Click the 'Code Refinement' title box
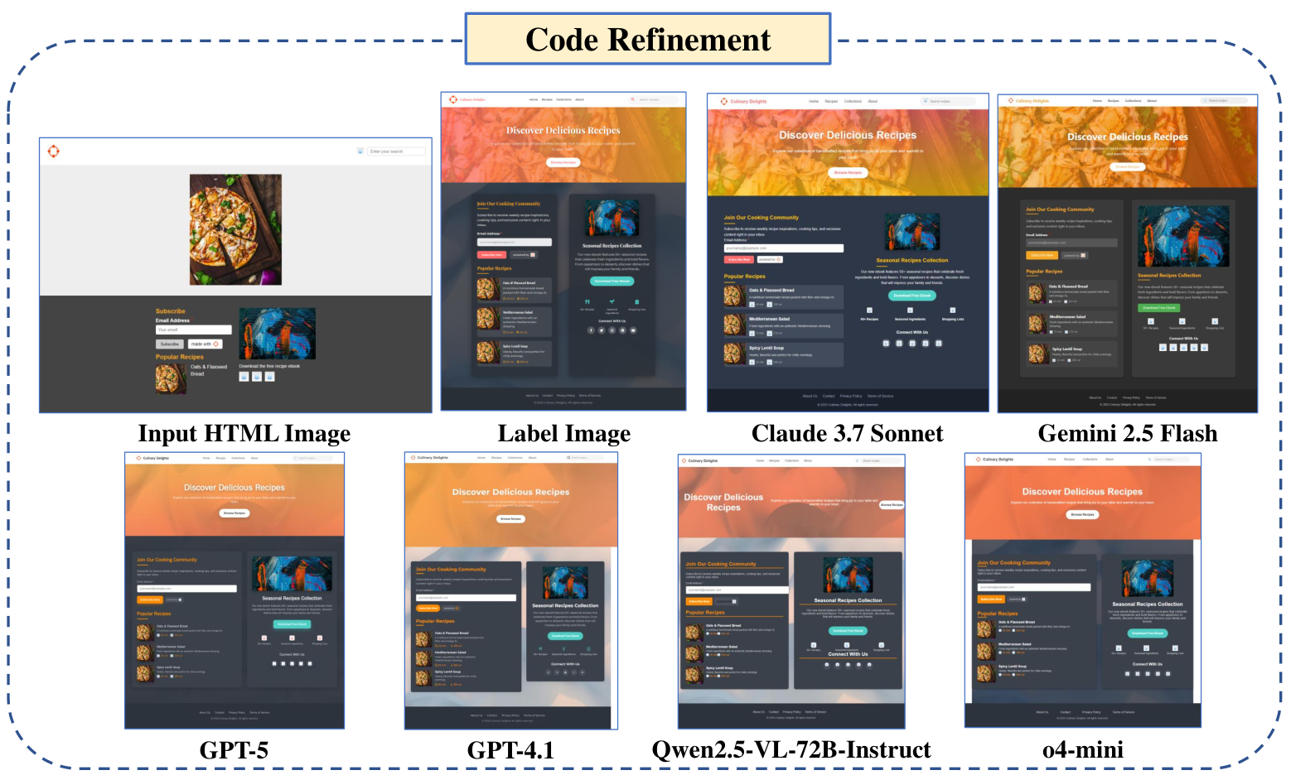 (x=648, y=39)
